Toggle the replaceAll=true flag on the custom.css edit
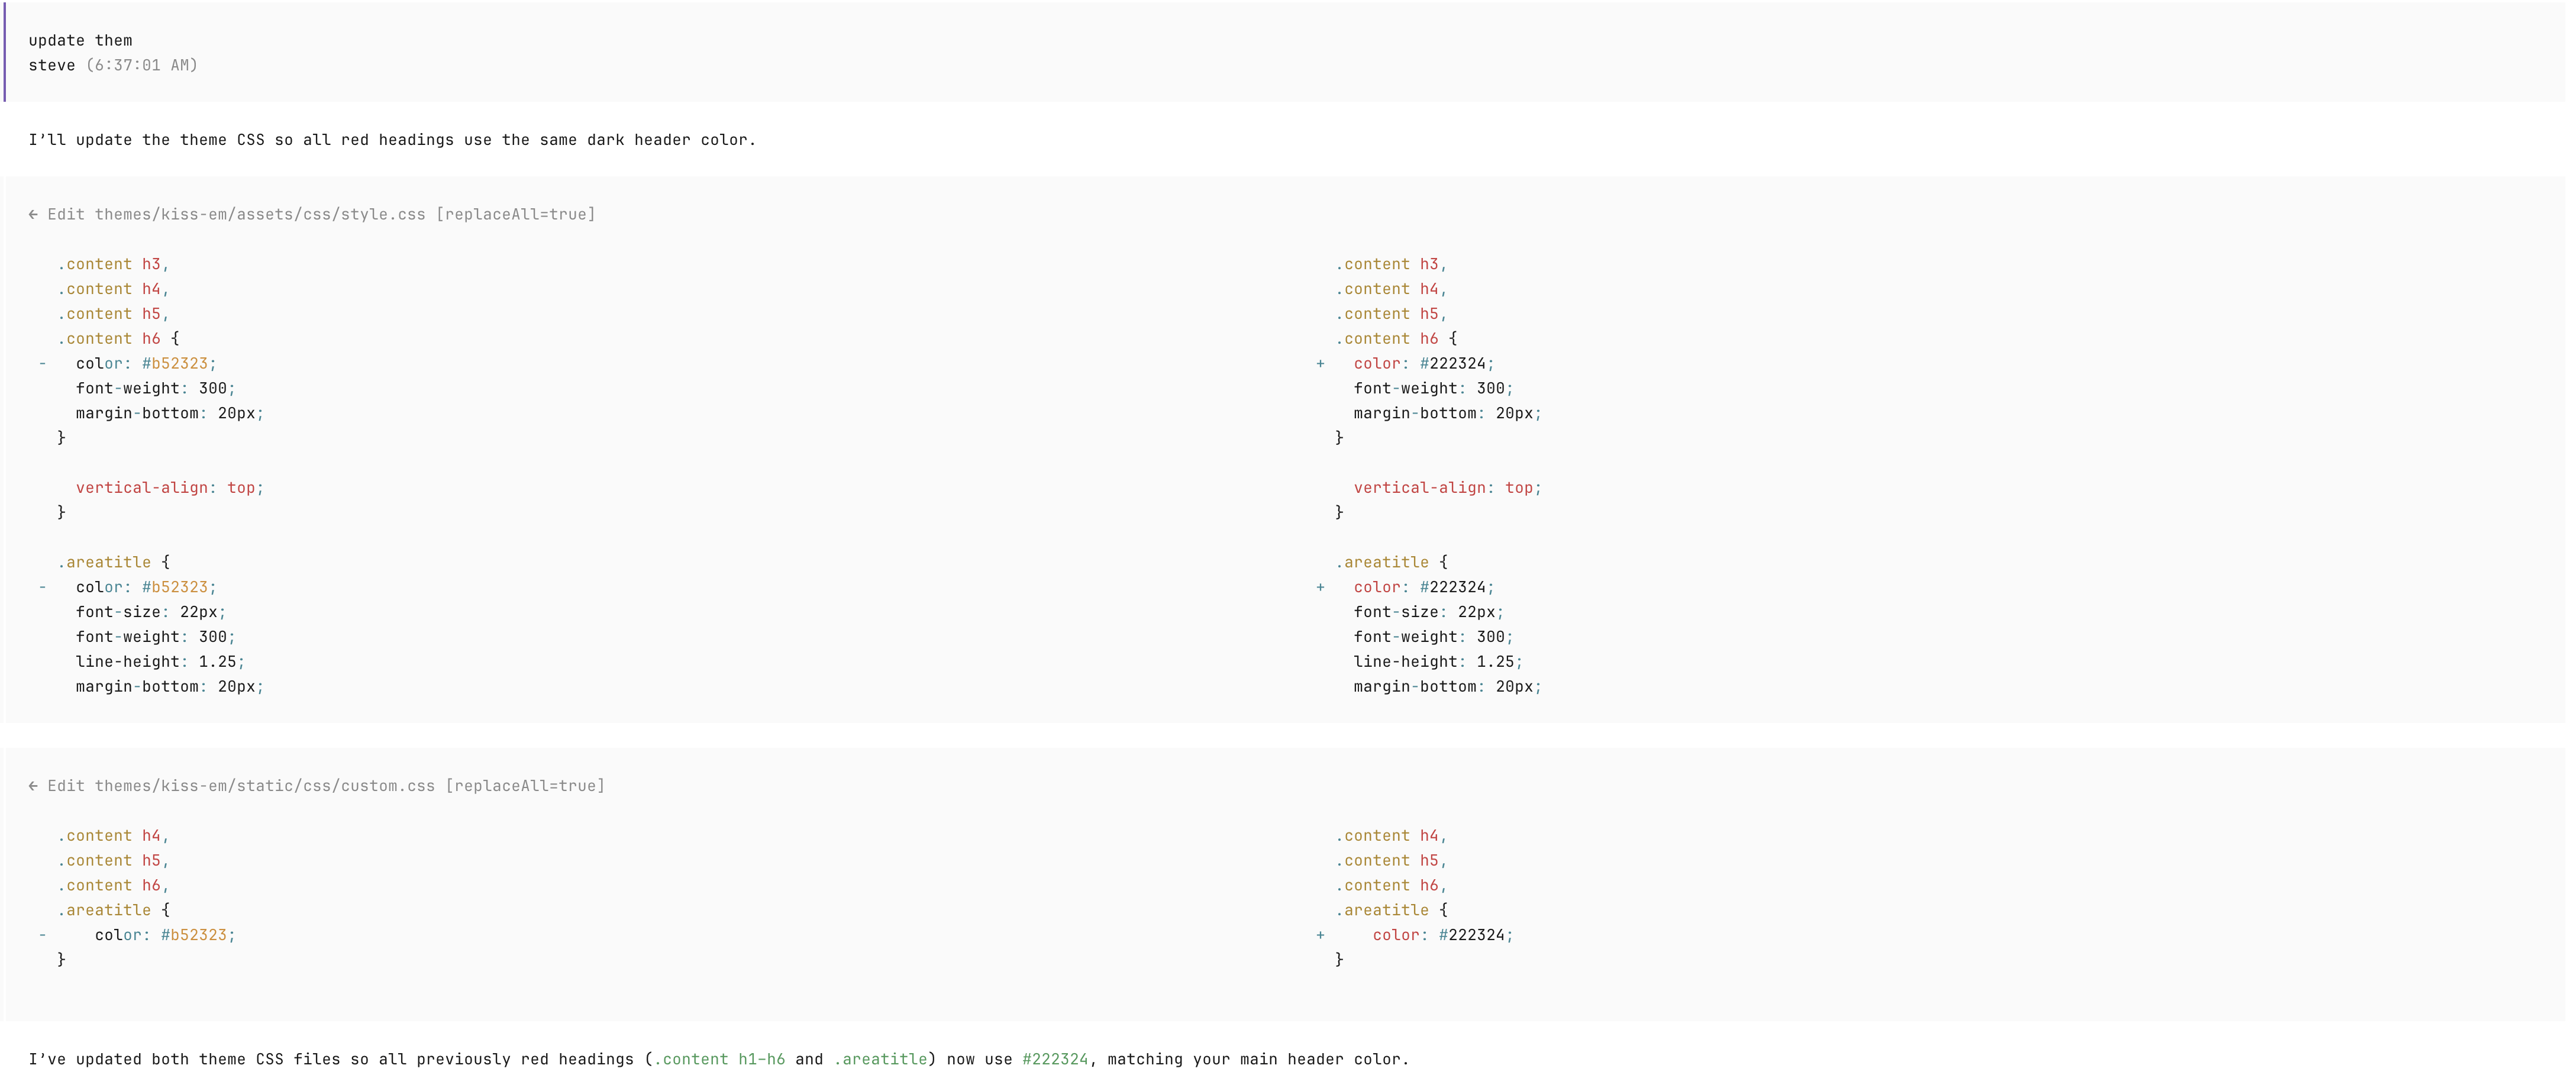Image resolution: width=2576 pixels, height=1091 pixels. (x=527, y=786)
